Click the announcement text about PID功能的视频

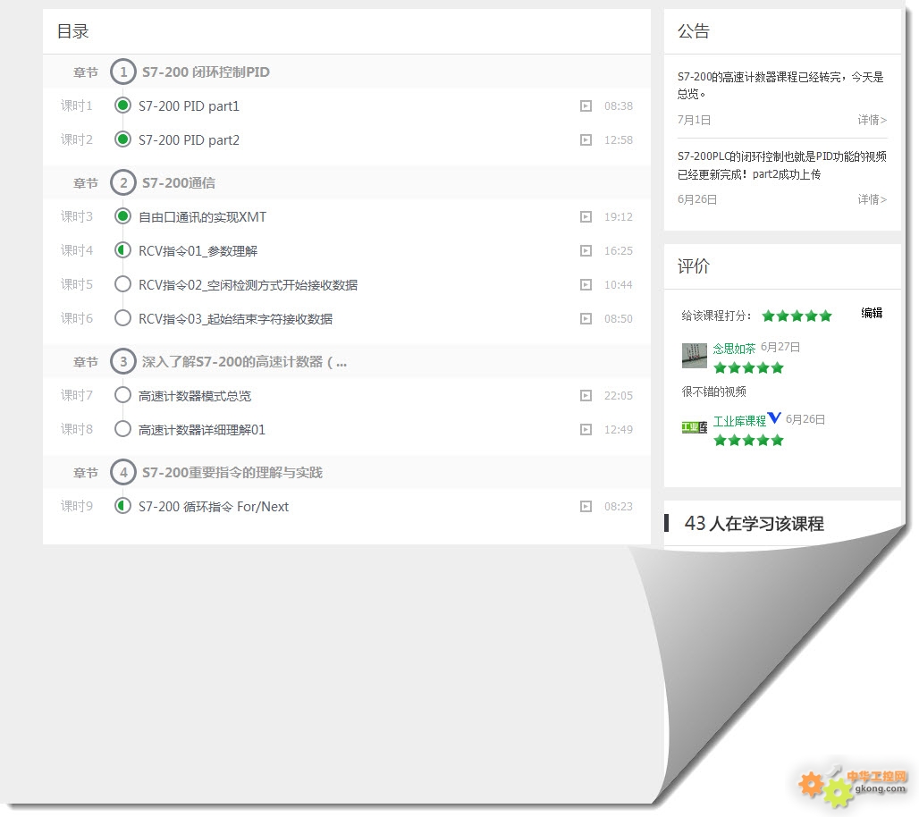coord(782,165)
